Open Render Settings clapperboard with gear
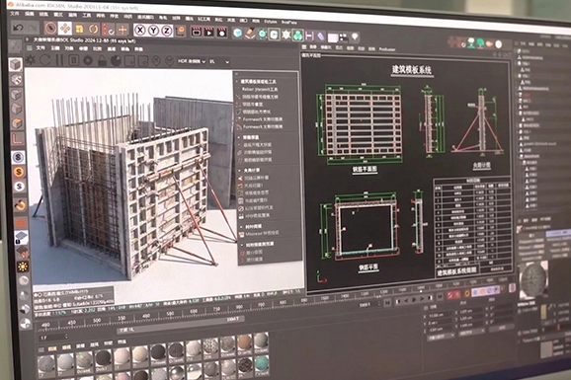The width and height of the screenshot is (571, 380). point(222,33)
